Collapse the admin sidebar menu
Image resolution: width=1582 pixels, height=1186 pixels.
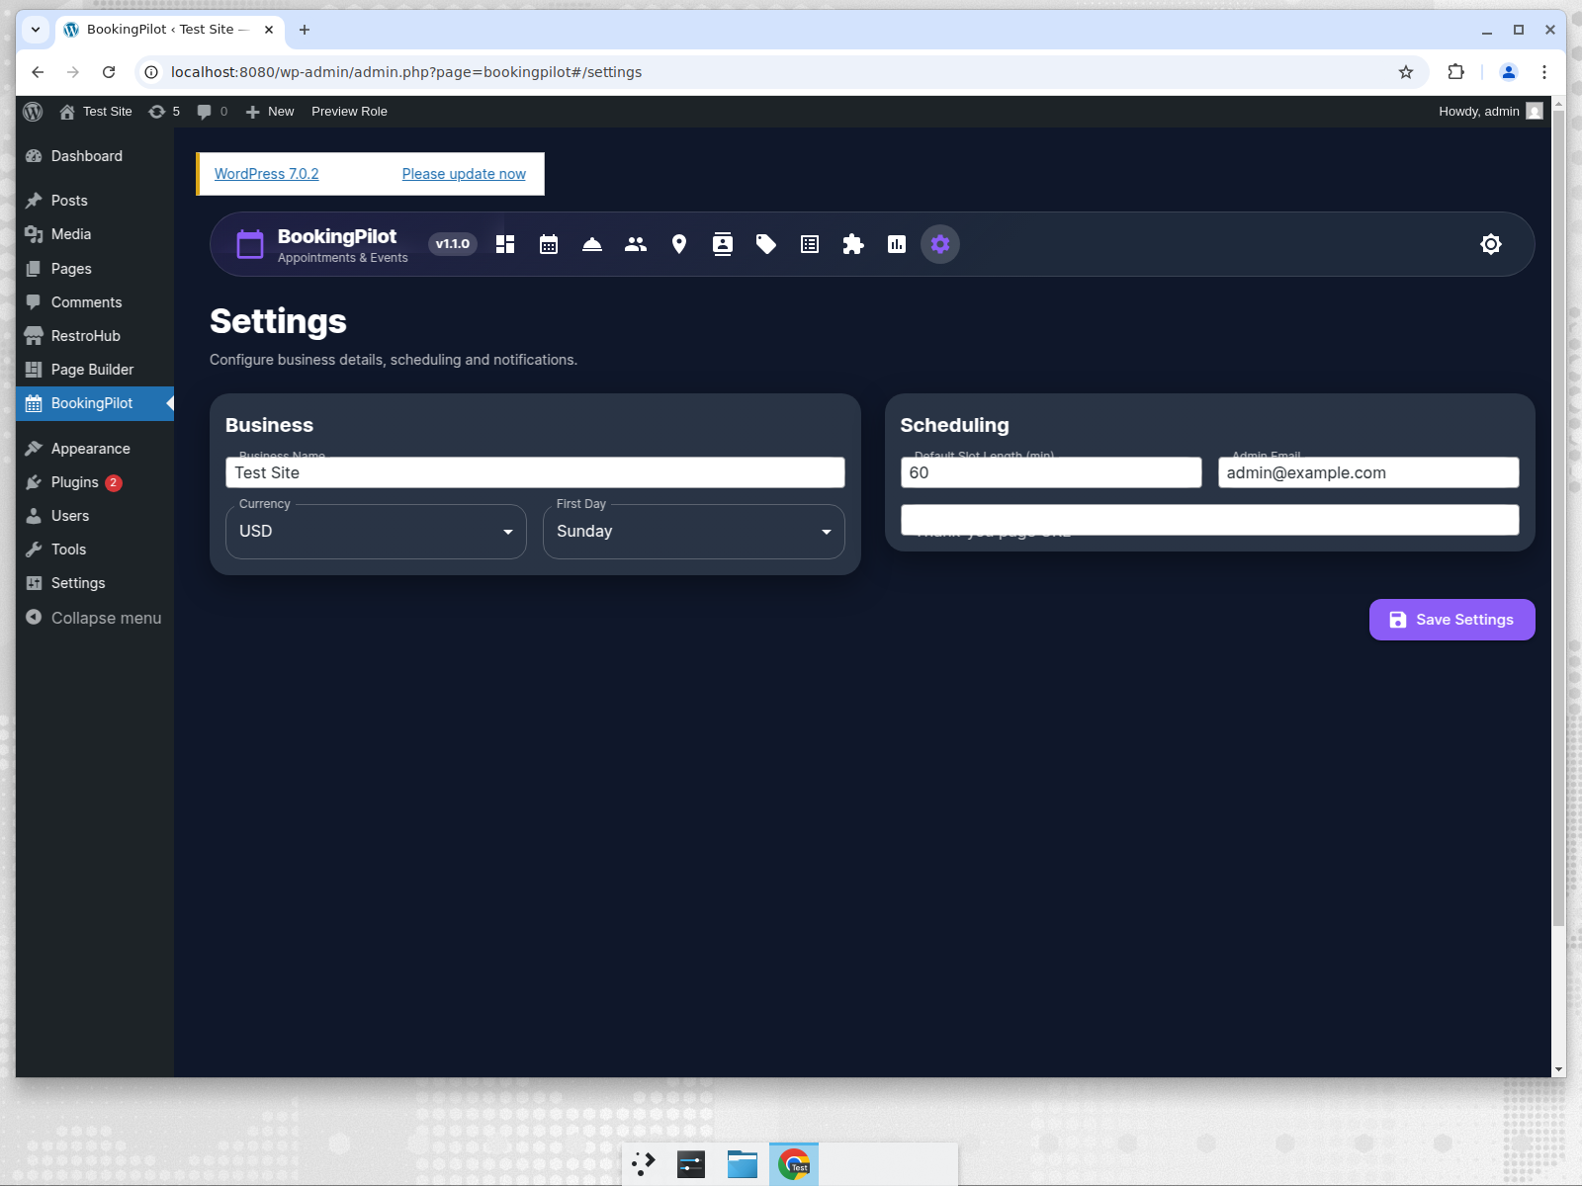tap(95, 618)
